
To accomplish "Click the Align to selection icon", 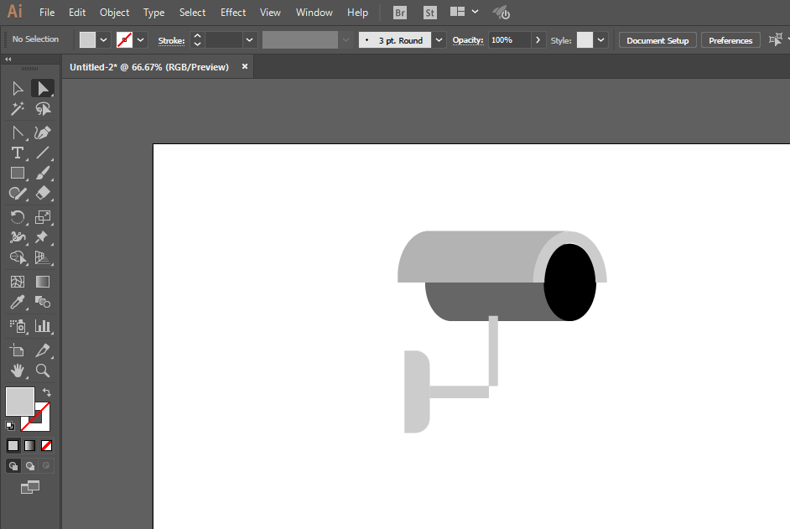I will click(x=776, y=39).
